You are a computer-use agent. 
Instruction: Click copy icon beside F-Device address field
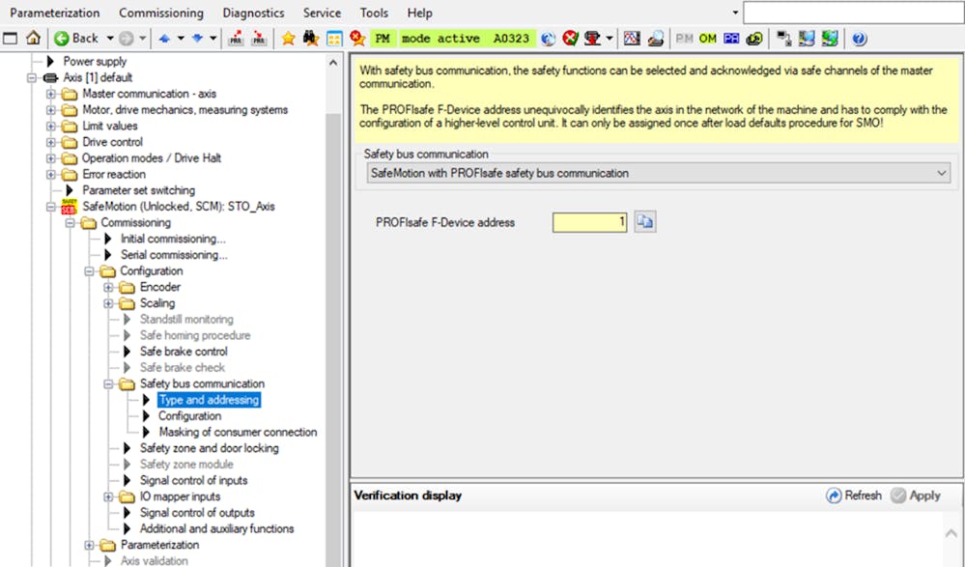pyautogui.click(x=645, y=222)
